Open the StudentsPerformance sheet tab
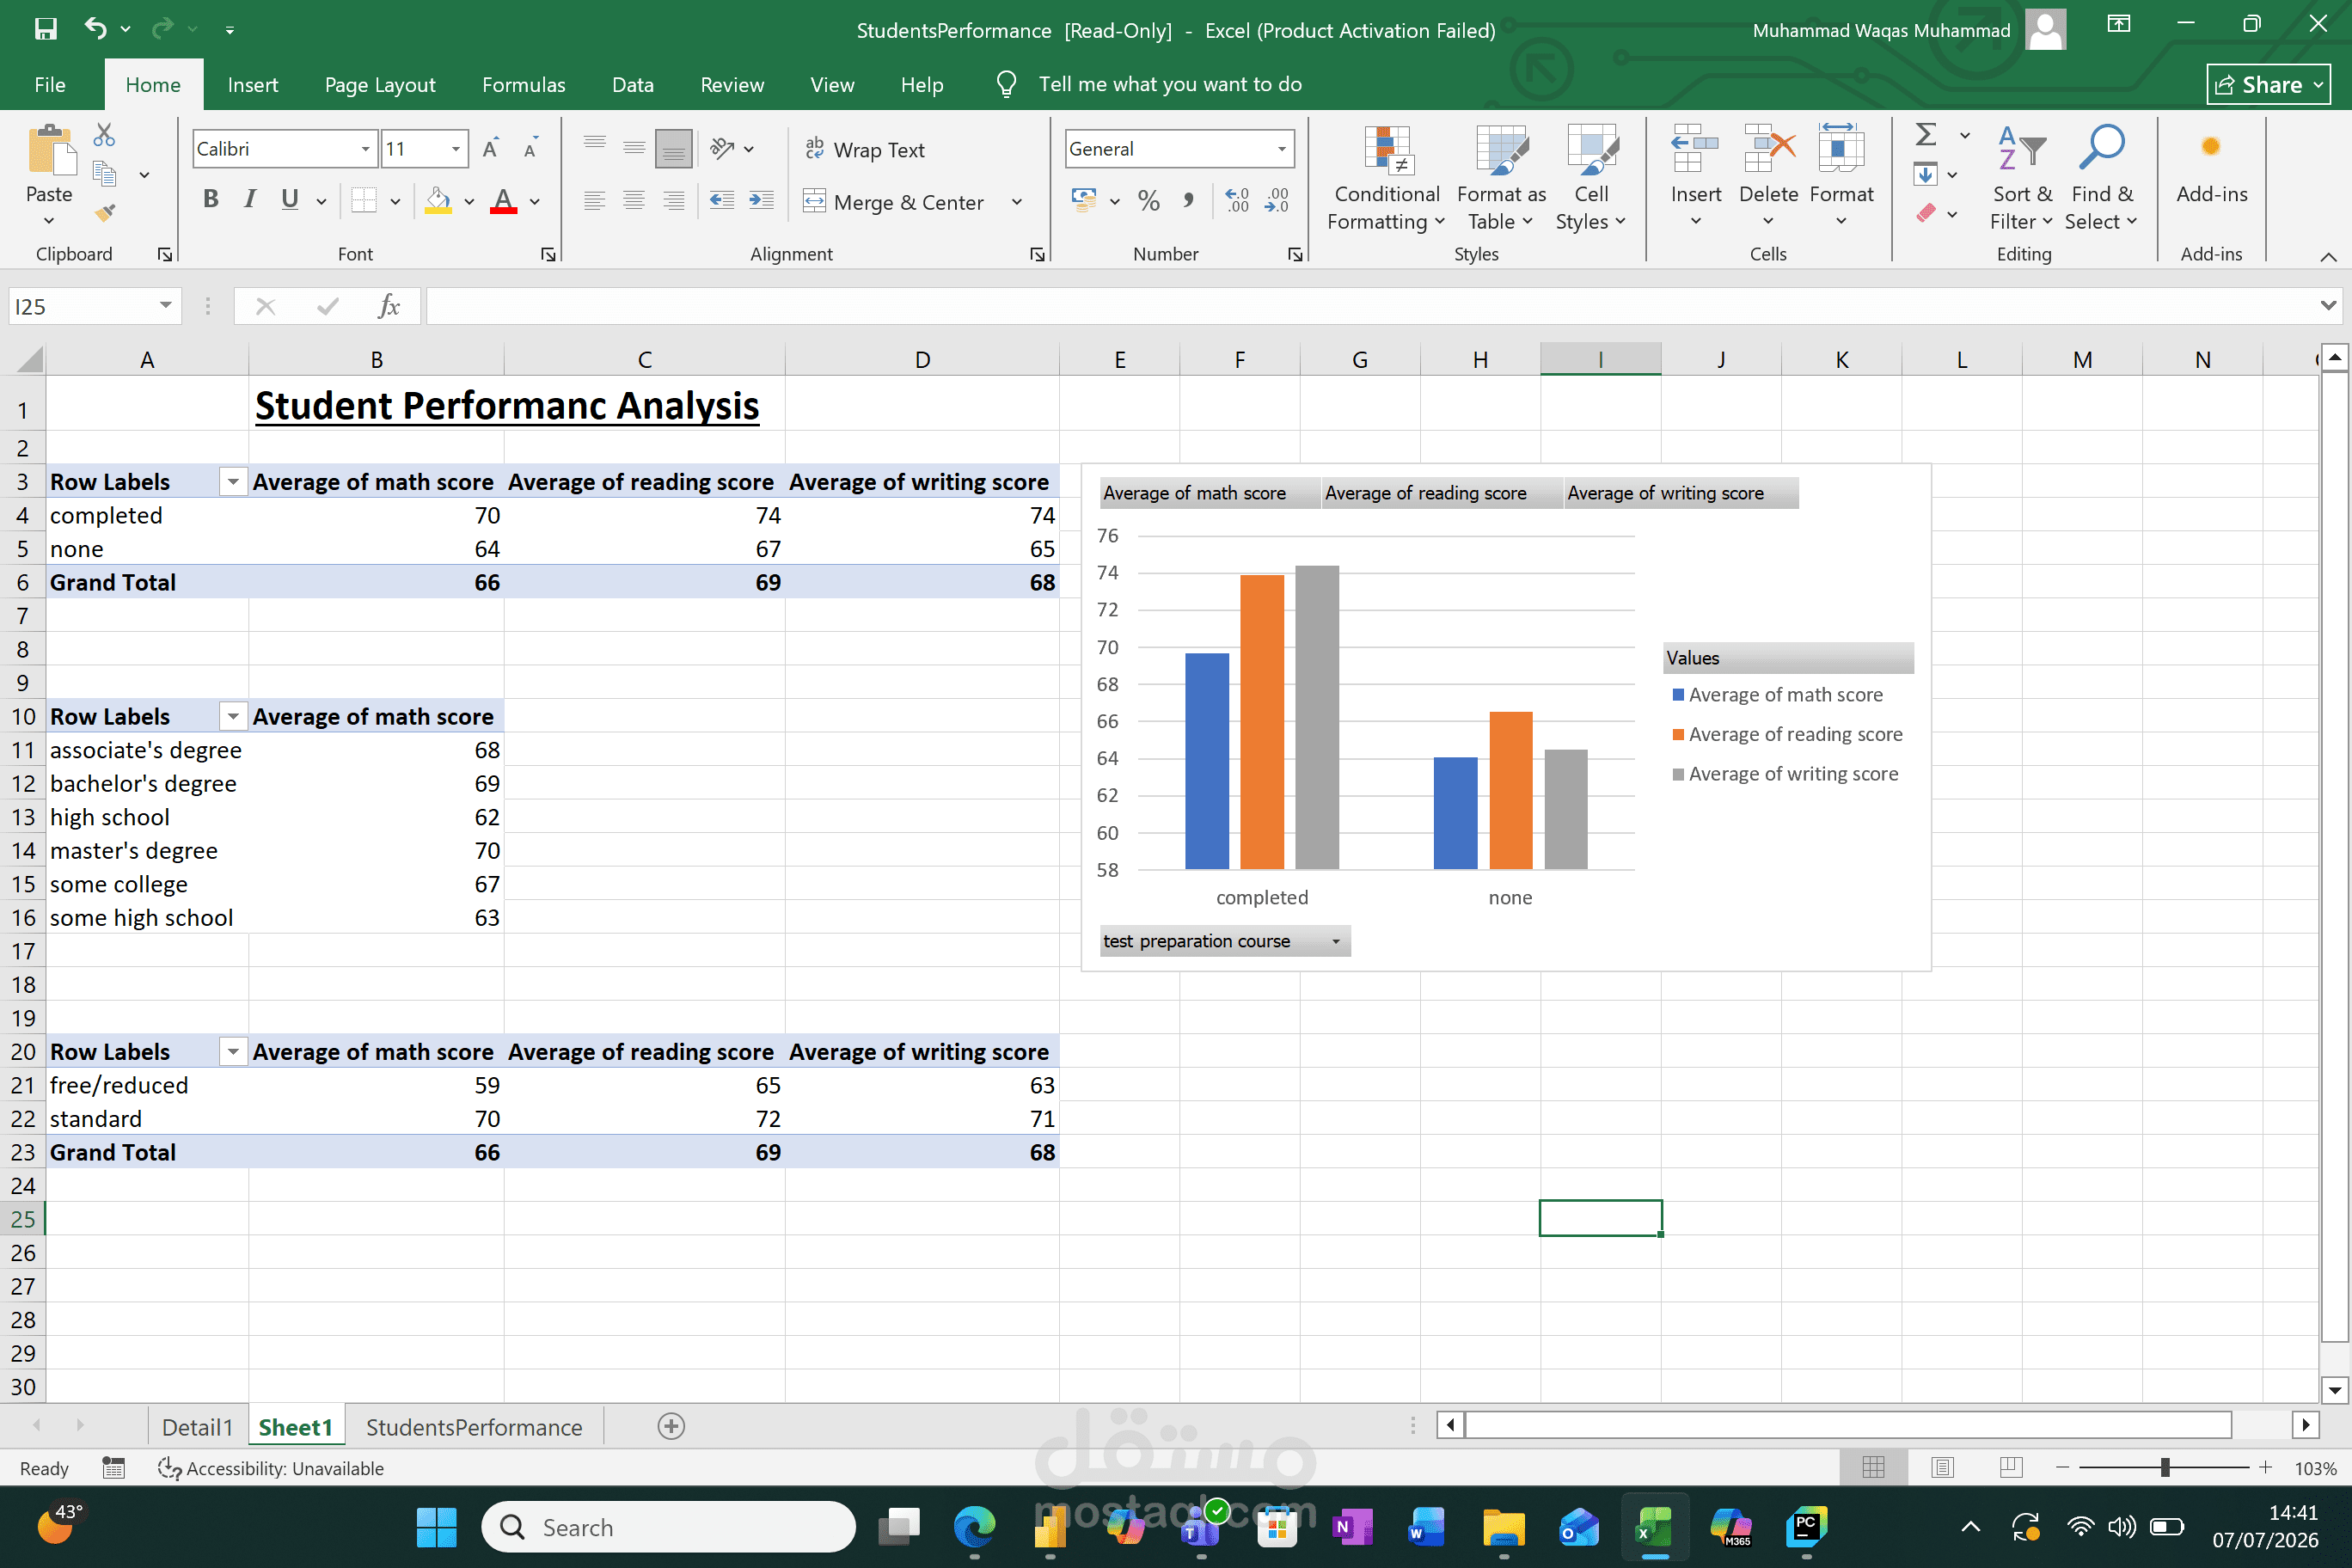This screenshot has height=1568, width=2352. coord(474,1427)
